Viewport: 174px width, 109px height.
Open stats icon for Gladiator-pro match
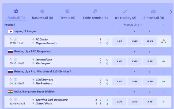click(x=15, y=79)
